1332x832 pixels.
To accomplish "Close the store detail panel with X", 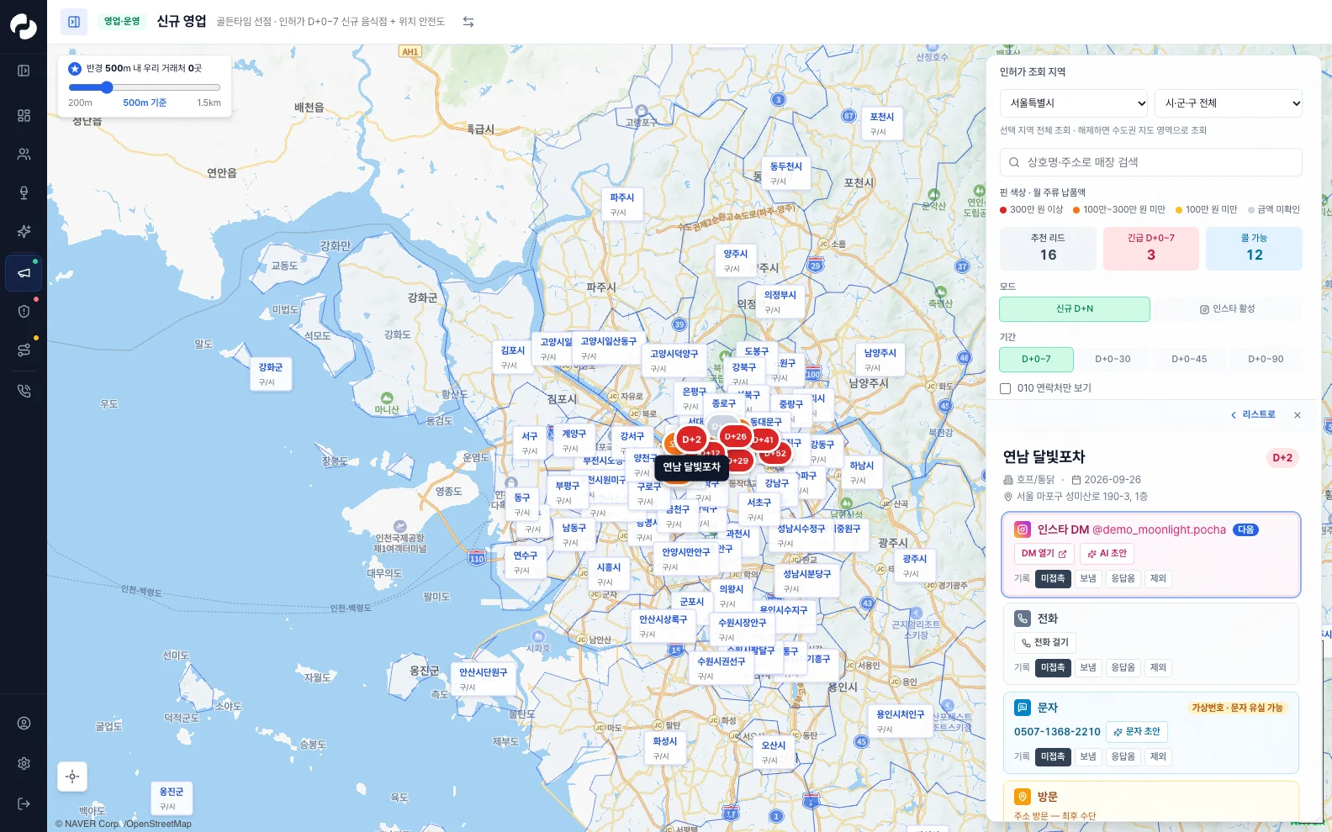I will tap(1298, 415).
